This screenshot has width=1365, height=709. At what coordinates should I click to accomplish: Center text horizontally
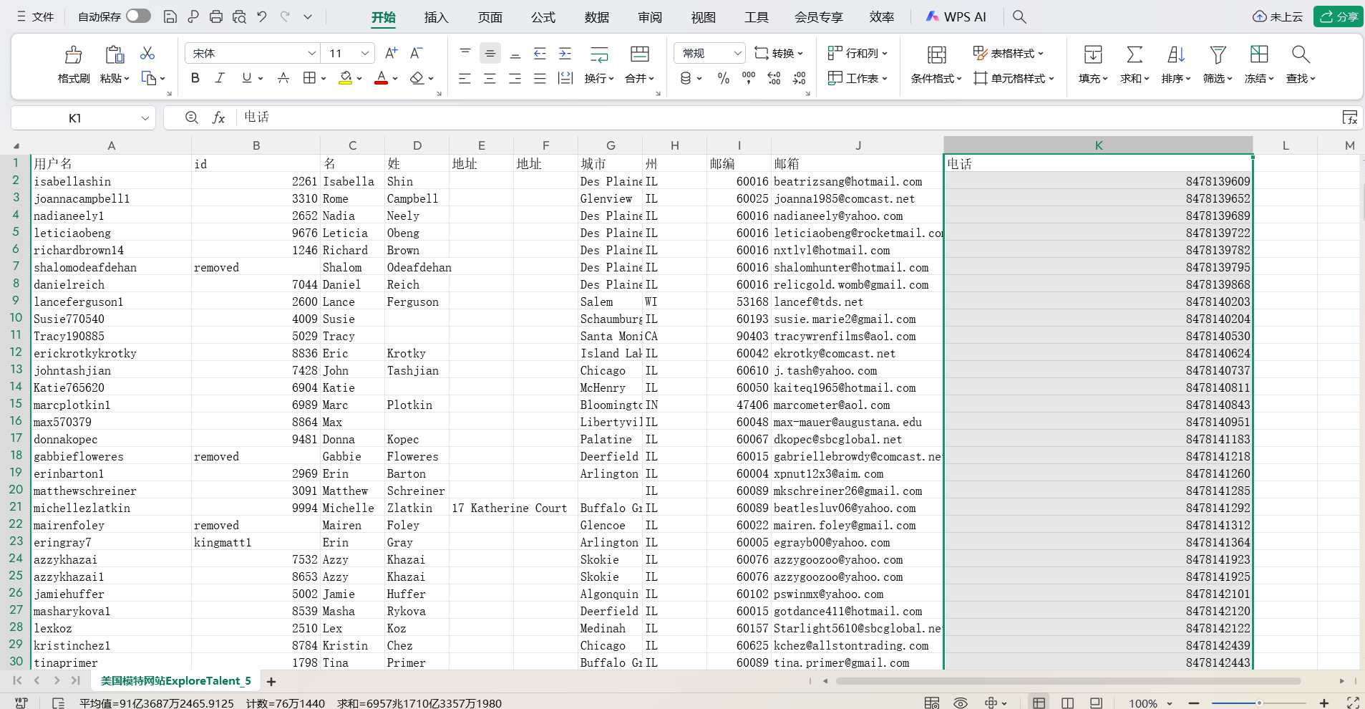pos(490,78)
